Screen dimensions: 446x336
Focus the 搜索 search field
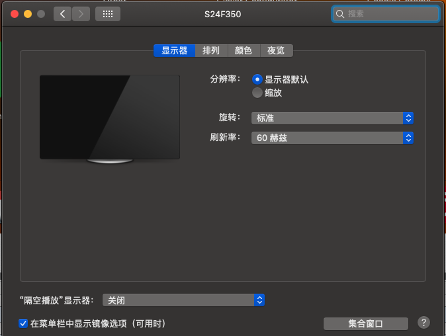[386, 14]
